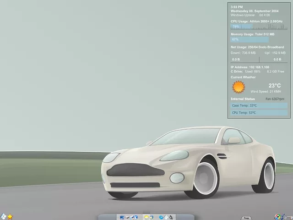293x220 pixels.
Task: Click the CPU Temp: 53°C bar
Action: (x=259, y=113)
